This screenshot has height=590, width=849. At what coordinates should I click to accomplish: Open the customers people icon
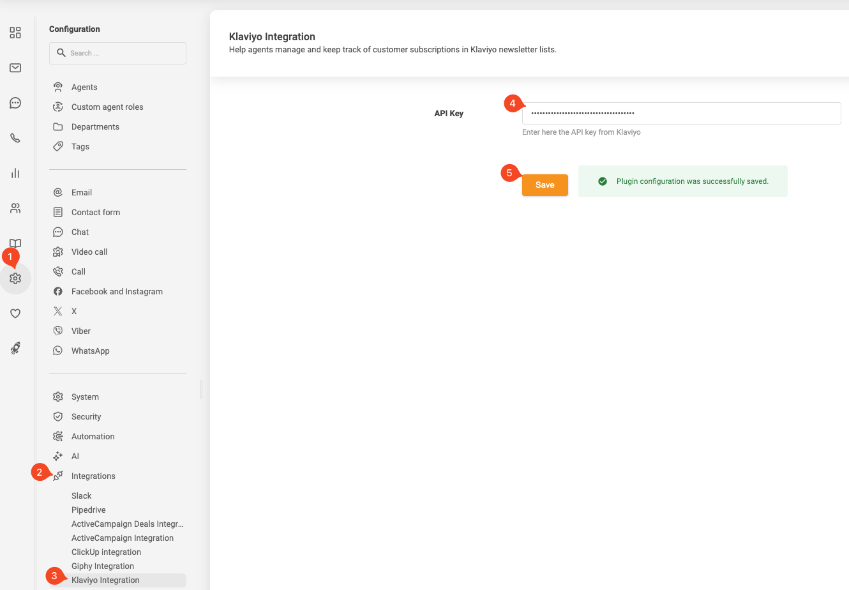[x=15, y=208]
